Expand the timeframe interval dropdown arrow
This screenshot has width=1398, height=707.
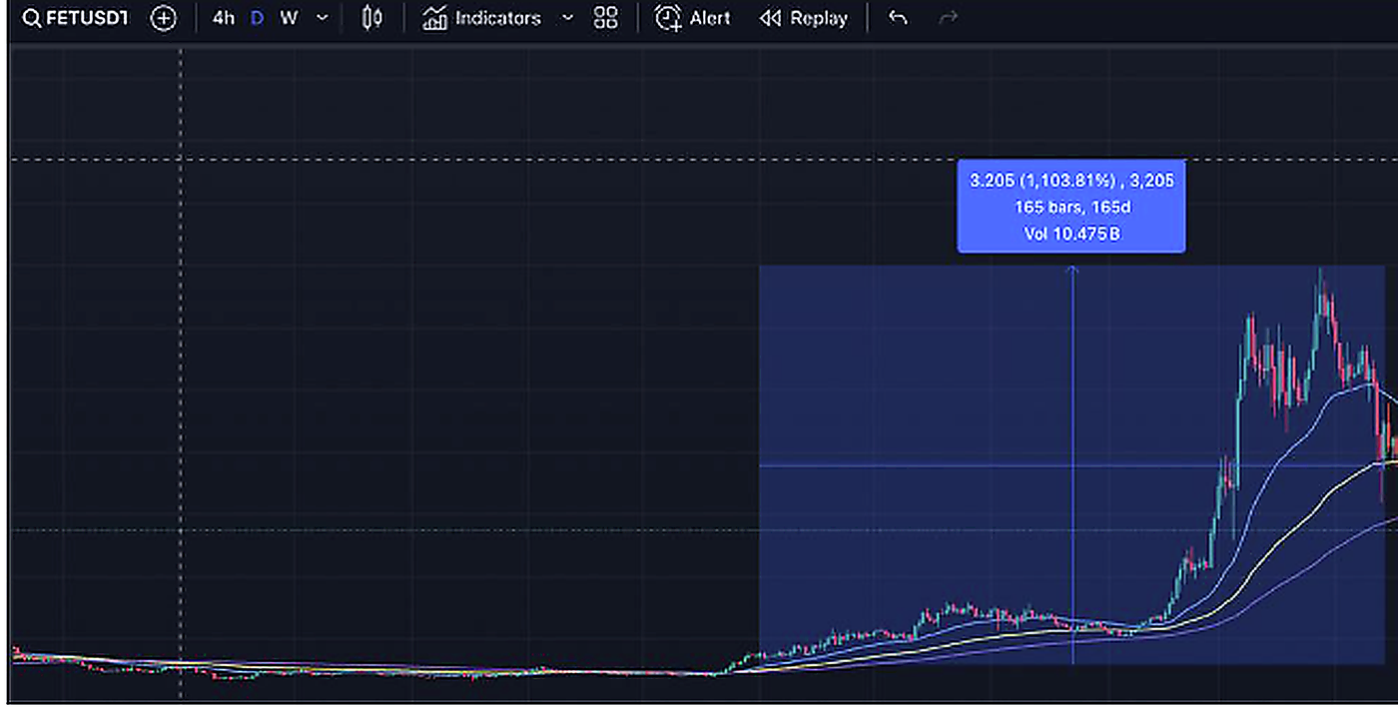(x=323, y=18)
